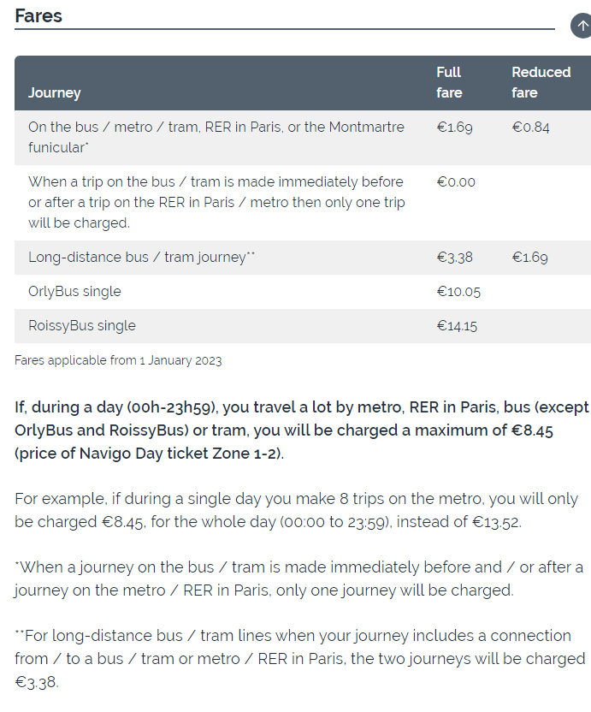Click the scroll-to-top arrow button
591x712 pixels.
click(582, 26)
